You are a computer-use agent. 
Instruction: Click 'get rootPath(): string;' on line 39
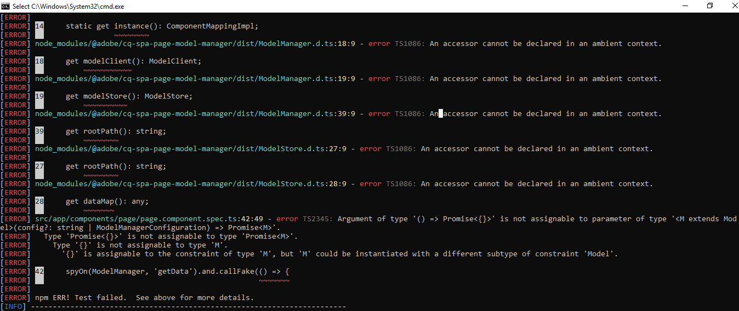(x=116, y=131)
